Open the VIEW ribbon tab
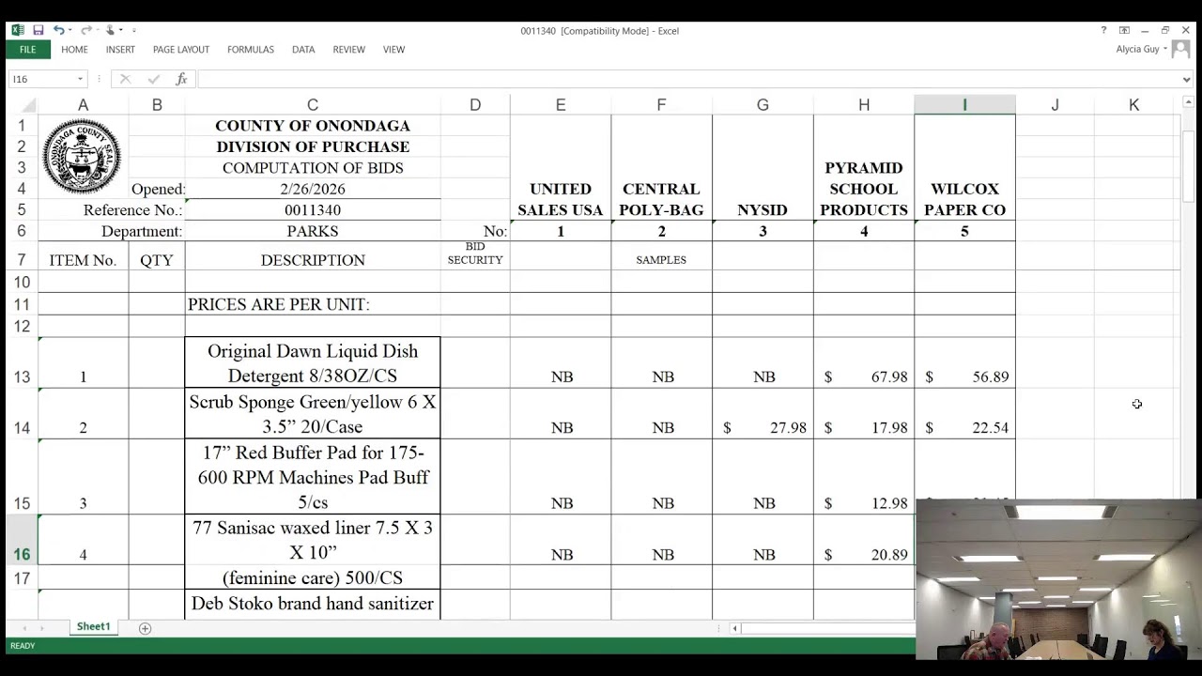The width and height of the screenshot is (1202, 676). 393,50
